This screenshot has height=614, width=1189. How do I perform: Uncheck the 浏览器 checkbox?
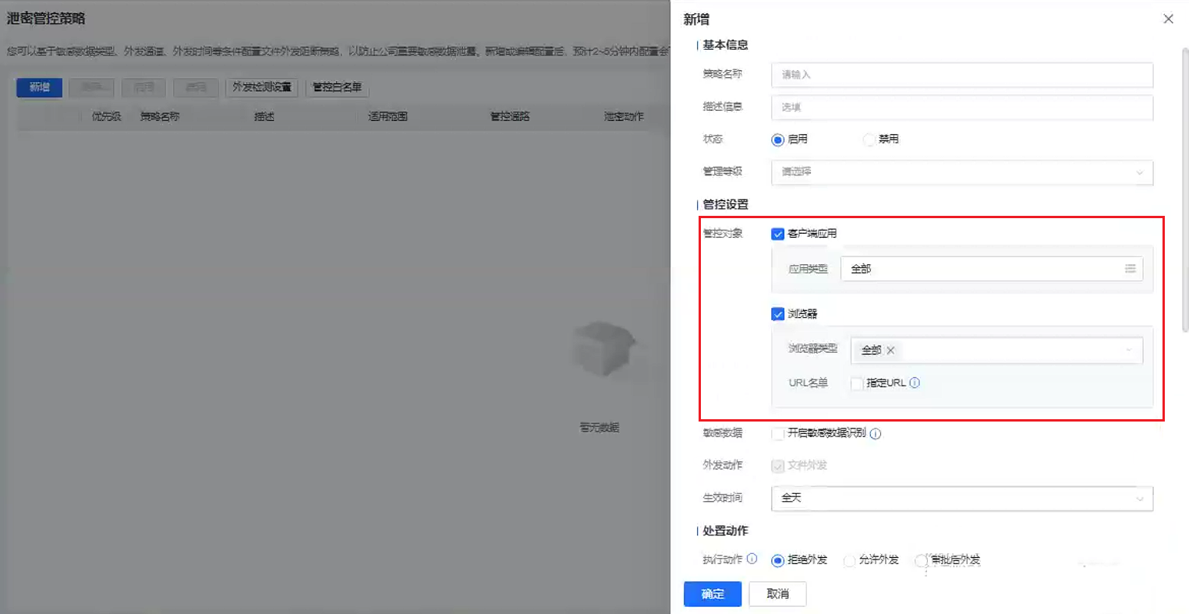(x=777, y=314)
